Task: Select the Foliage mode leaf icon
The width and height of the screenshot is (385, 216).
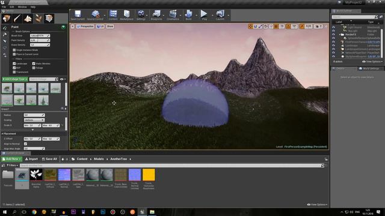Action: (x=38, y=19)
